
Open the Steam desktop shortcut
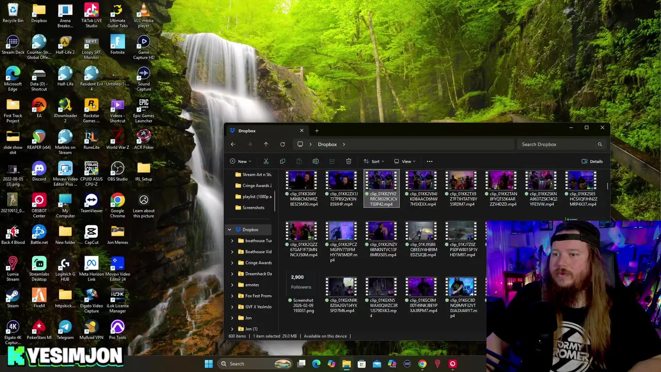click(x=13, y=298)
